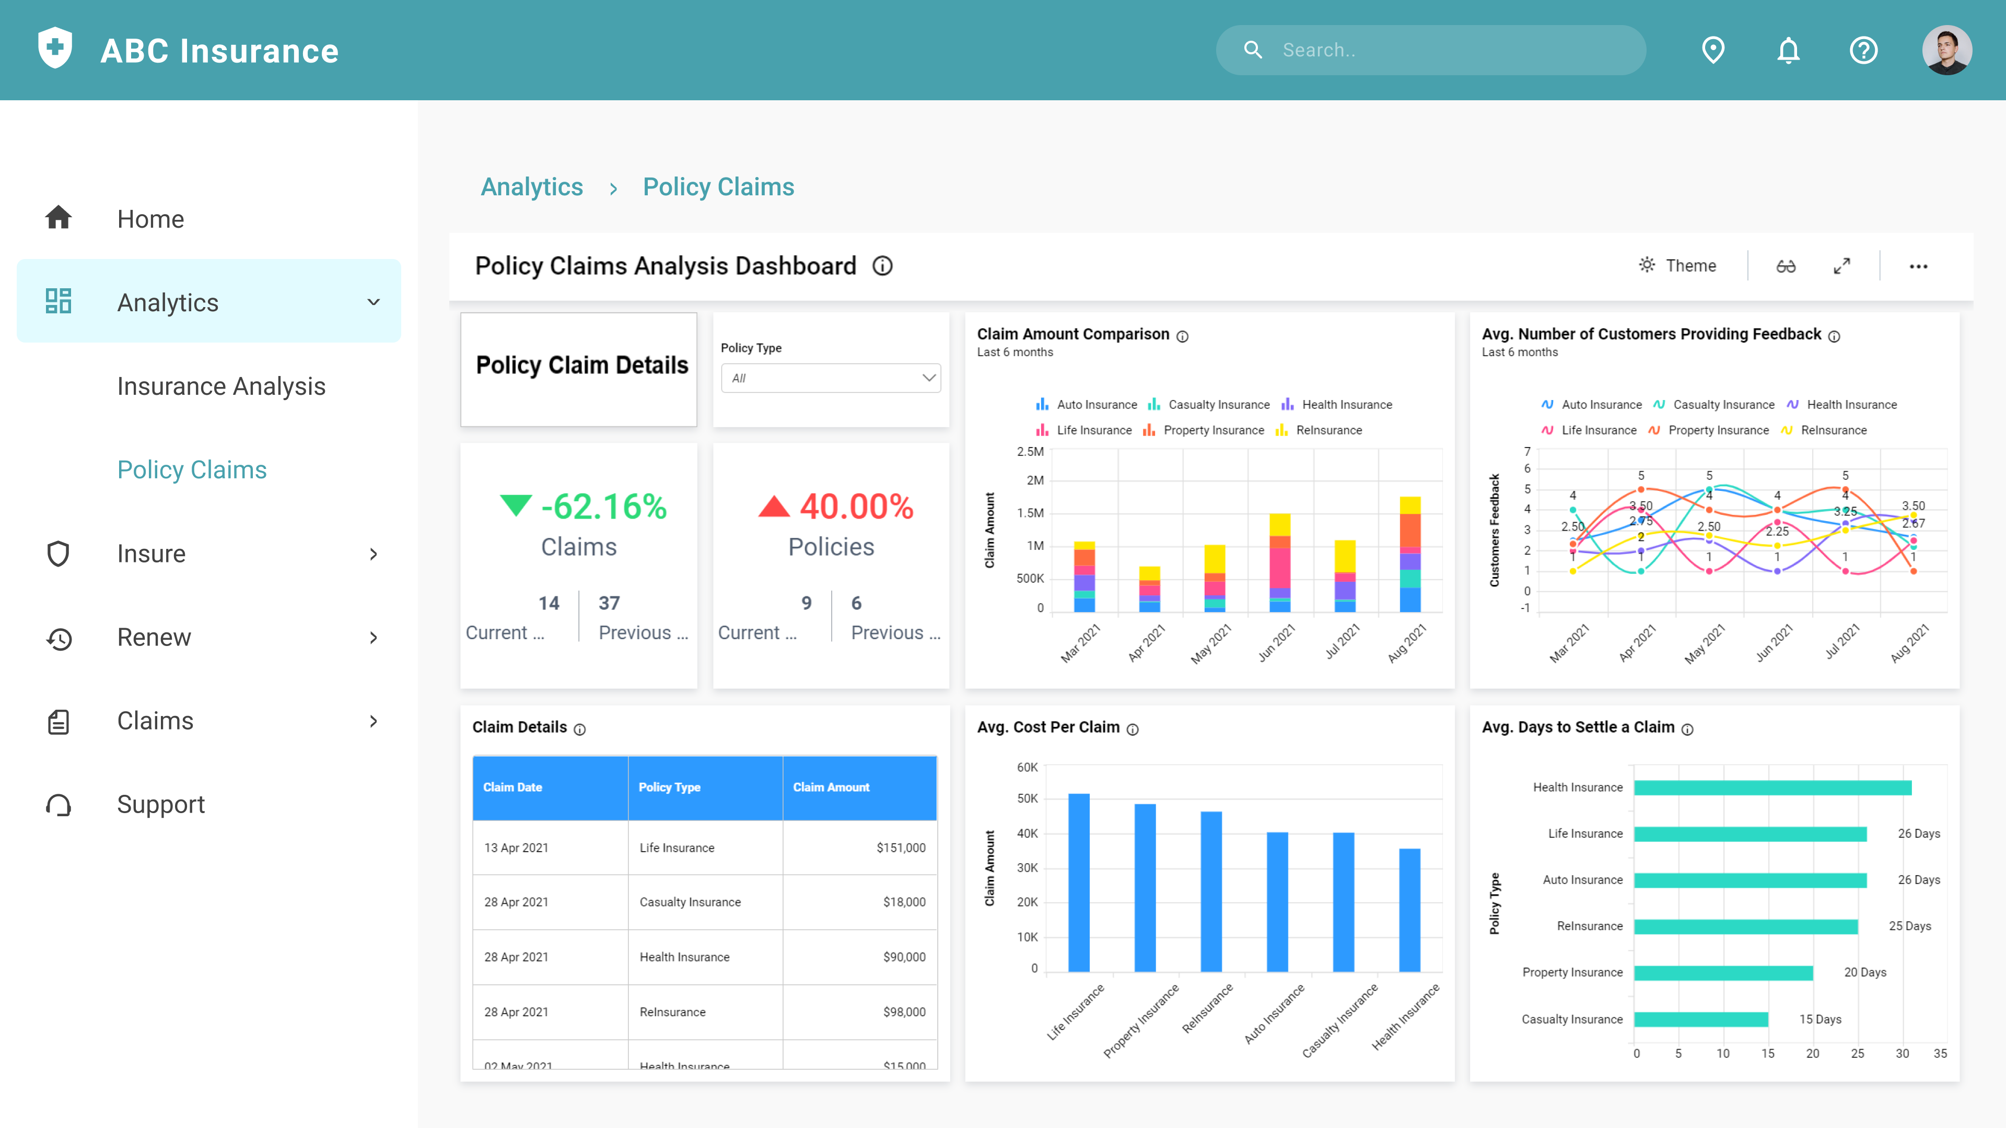This screenshot has height=1128, width=2006.
Task: Open the dashboard ellipsis menu
Action: tap(1918, 267)
